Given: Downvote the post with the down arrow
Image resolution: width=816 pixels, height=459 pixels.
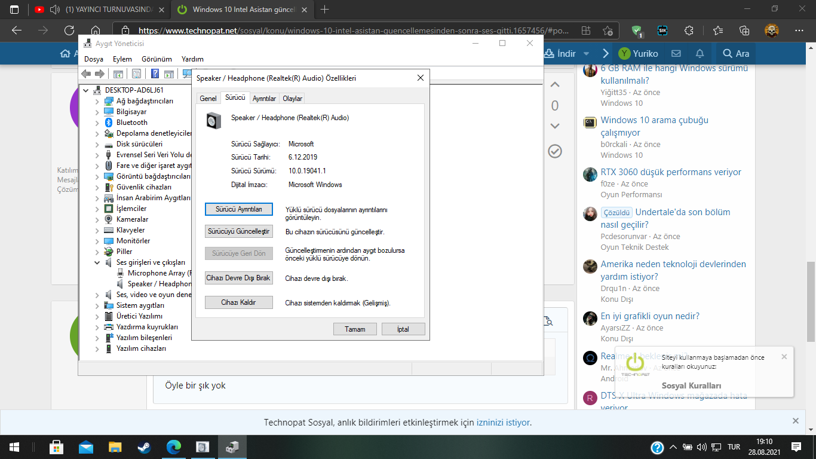Looking at the screenshot, I should pyautogui.click(x=555, y=126).
